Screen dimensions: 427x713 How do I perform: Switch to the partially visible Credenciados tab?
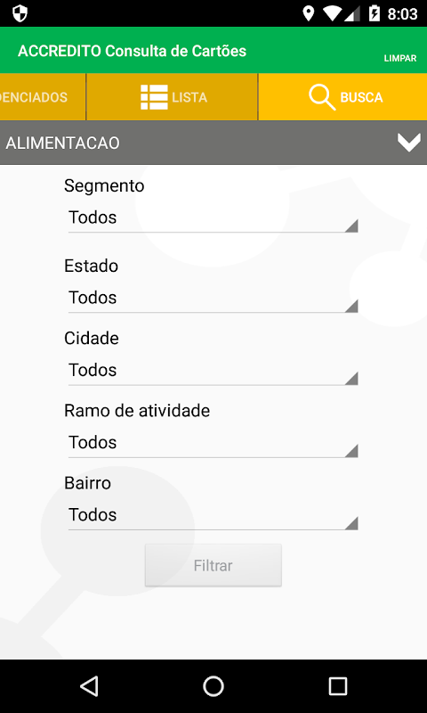tap(43, 97)
